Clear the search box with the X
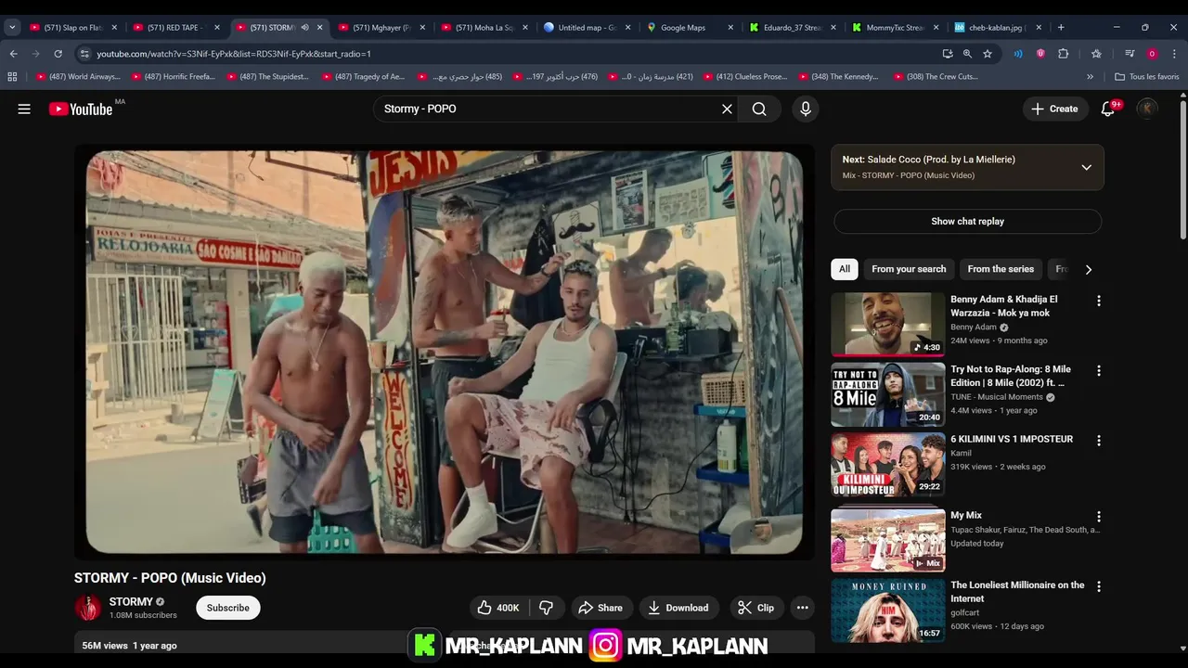Viewport: 1188px width, 668px height. (x=727, y=109)
